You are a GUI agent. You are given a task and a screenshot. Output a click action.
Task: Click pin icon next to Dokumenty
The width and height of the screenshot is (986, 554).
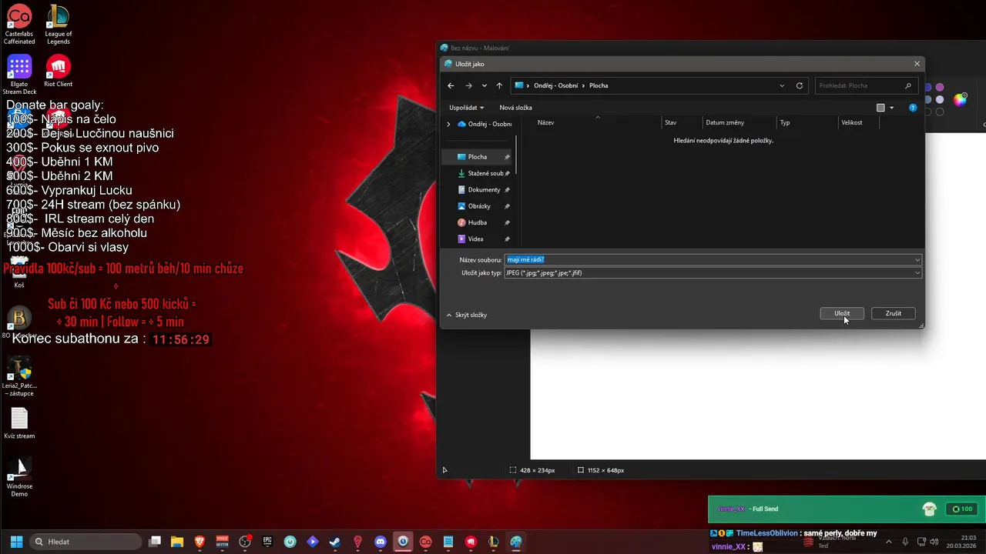click(x=507, y=189)
